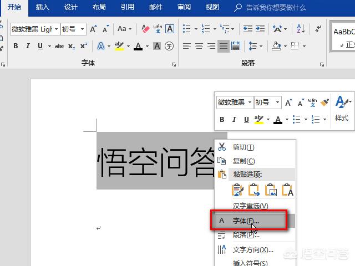Viewport: 355px width, 266px height.
Task: Click Bold in the ribbon font group
Action: 16,46
